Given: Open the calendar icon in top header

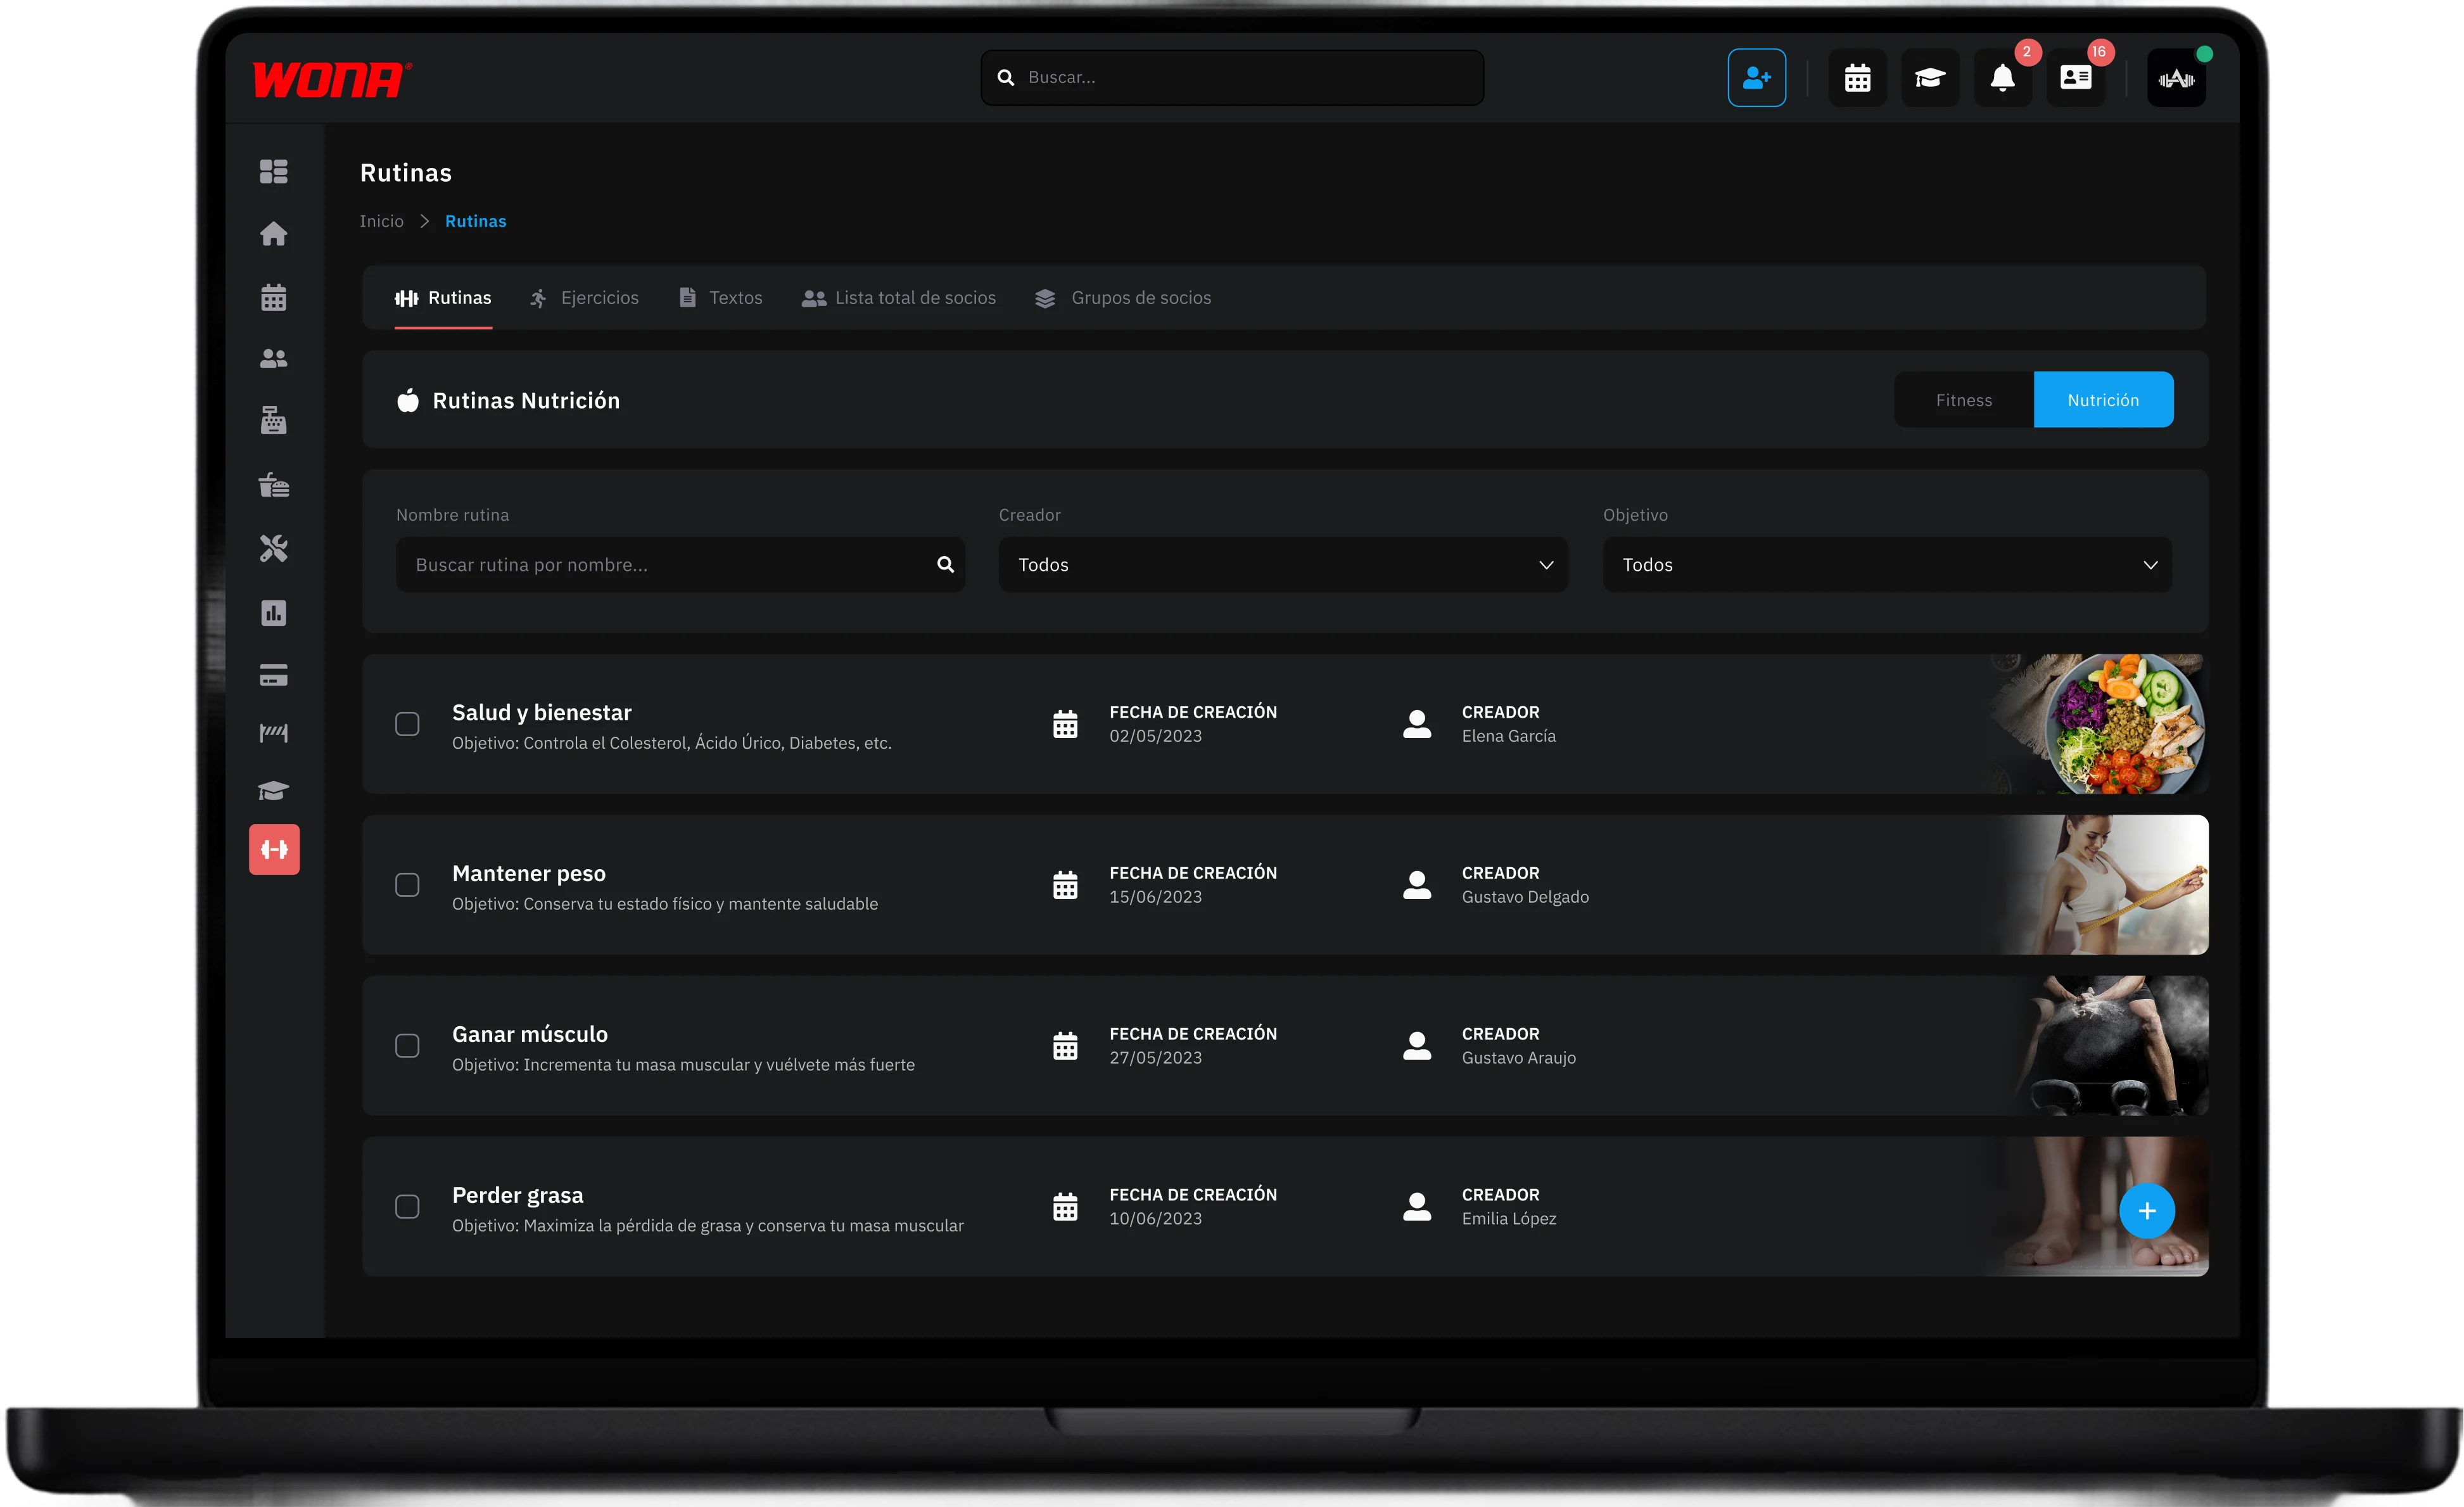Looking at the screenshot, I should (x=1857, y=78).
